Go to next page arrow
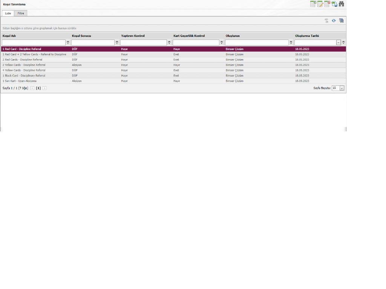Screen dimensions: 386x289 coord(44,88)
